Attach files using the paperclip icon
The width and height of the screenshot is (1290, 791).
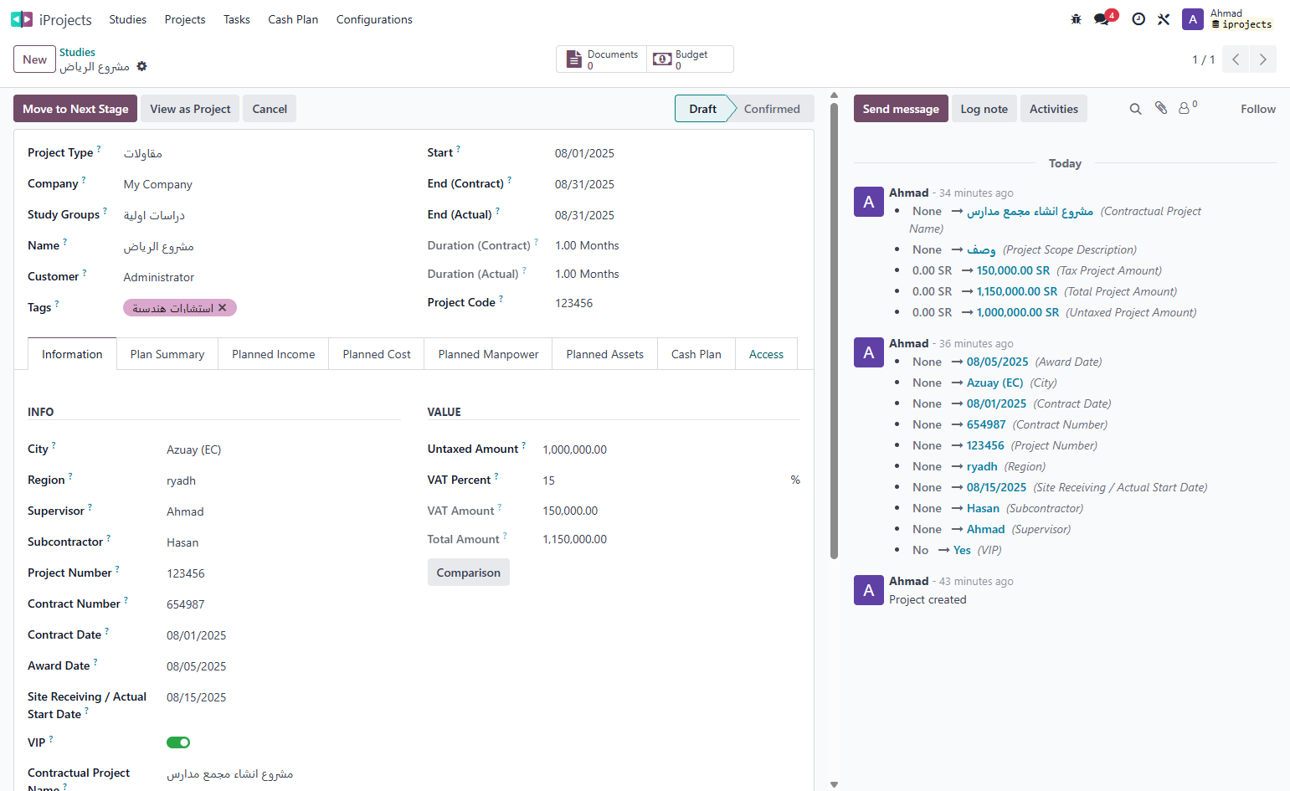(x=1161, y=108)
